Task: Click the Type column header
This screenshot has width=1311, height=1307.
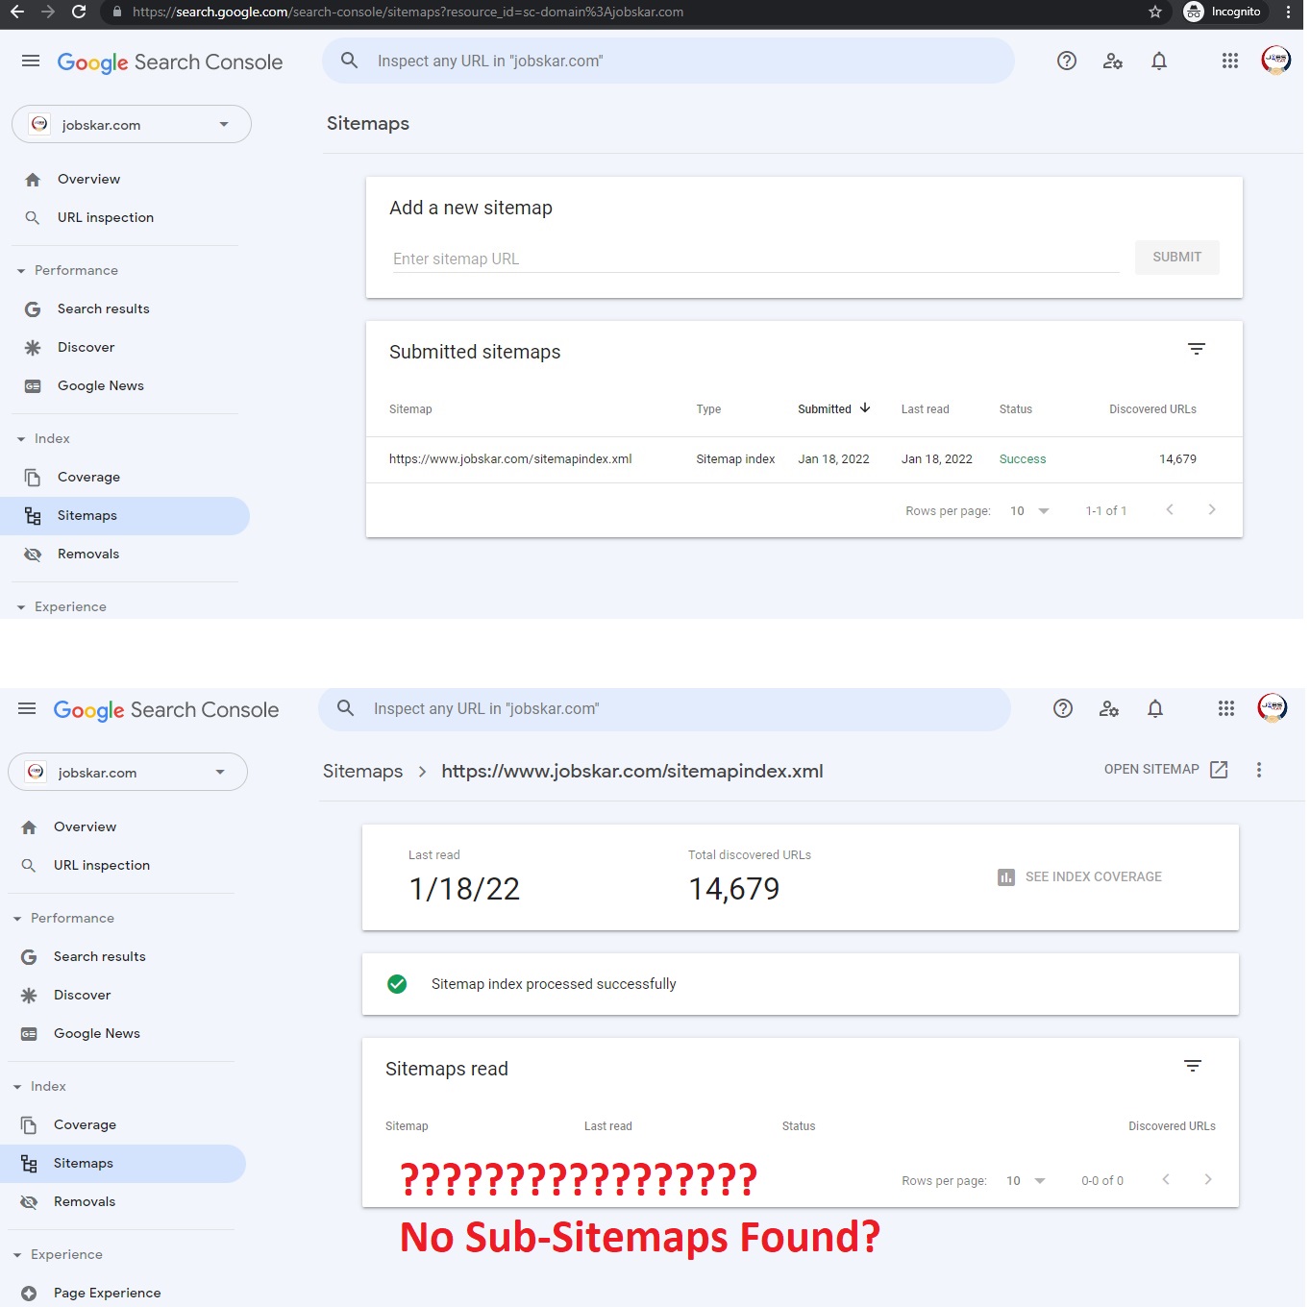Action: click(x=708, y=409)
